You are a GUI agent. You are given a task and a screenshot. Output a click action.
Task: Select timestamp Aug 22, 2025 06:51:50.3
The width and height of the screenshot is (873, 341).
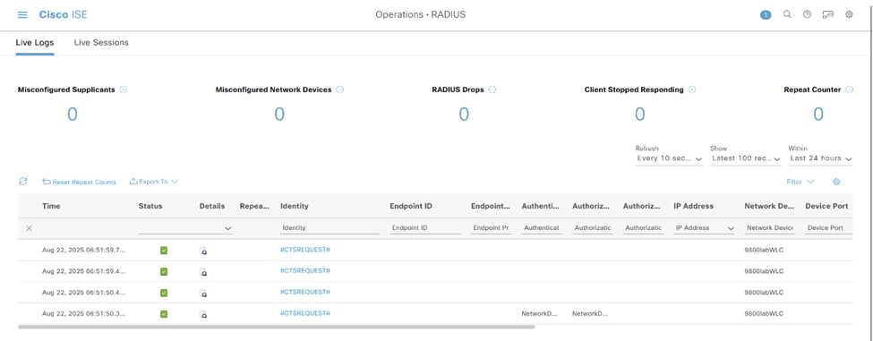click(x=84, y=314)
